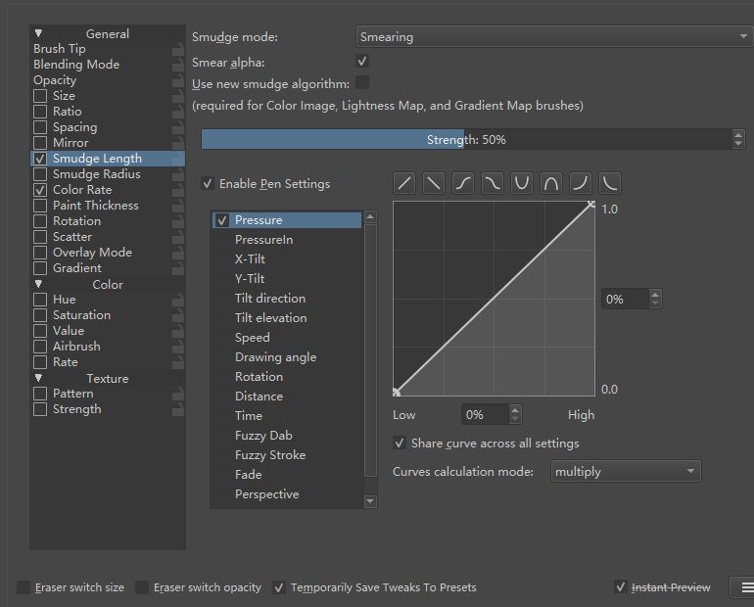Image resolution: width=754 pixels, height=607 pixels.
Task: Open Curves calculation mode dropdown
Action: coord(625,472)
